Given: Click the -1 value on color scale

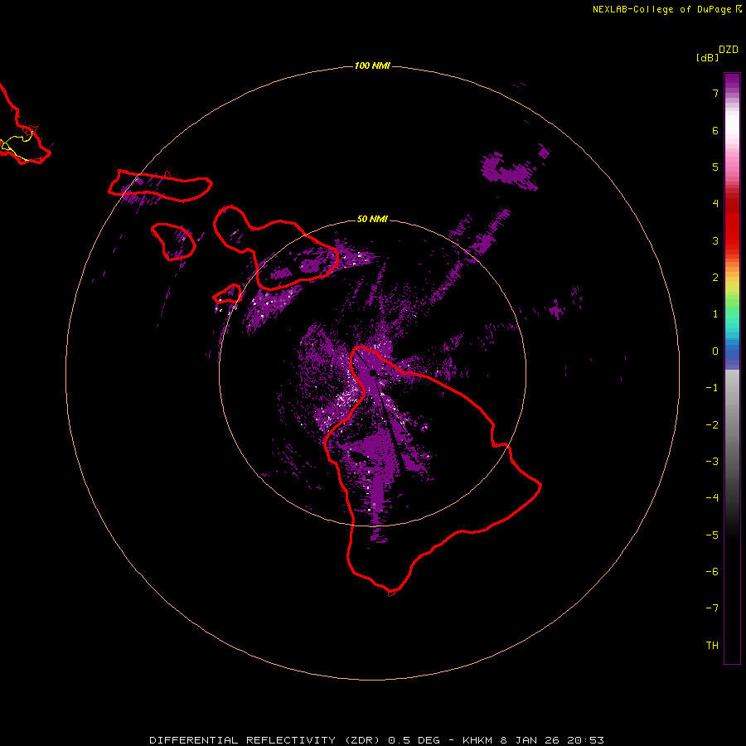Looking at the screenshot, I should pos(712,388).
